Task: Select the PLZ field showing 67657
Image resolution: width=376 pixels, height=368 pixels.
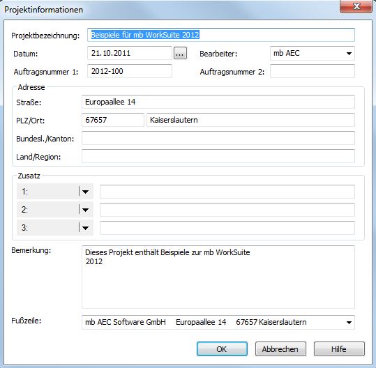Action: [x=113, y=120]
